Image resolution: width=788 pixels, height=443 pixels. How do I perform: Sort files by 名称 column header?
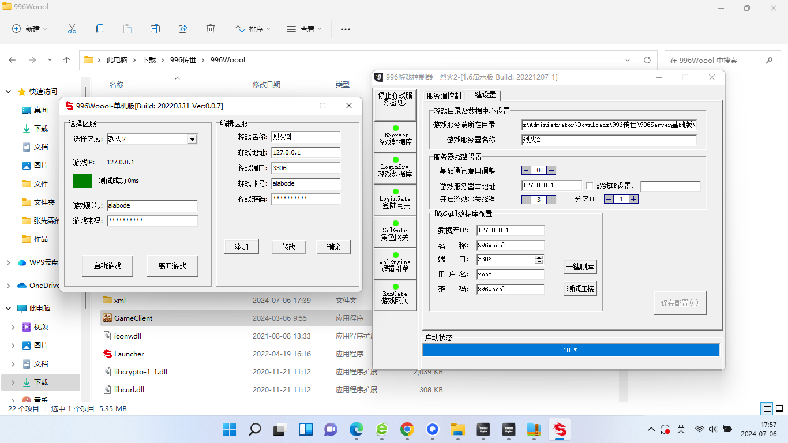coord(117,84)
